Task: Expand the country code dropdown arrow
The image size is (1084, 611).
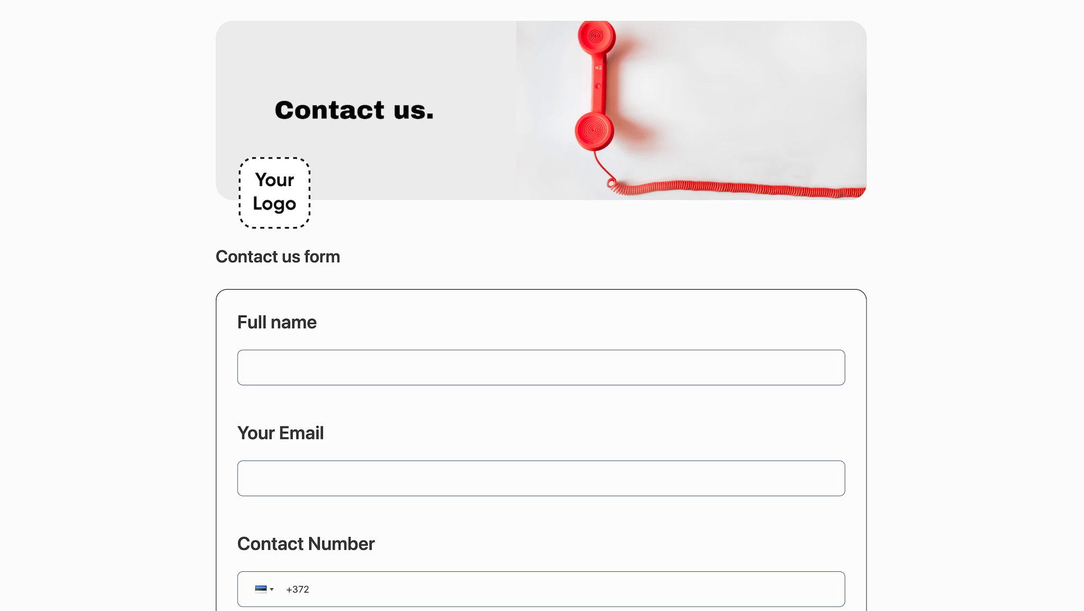Action: pos(272,589)
